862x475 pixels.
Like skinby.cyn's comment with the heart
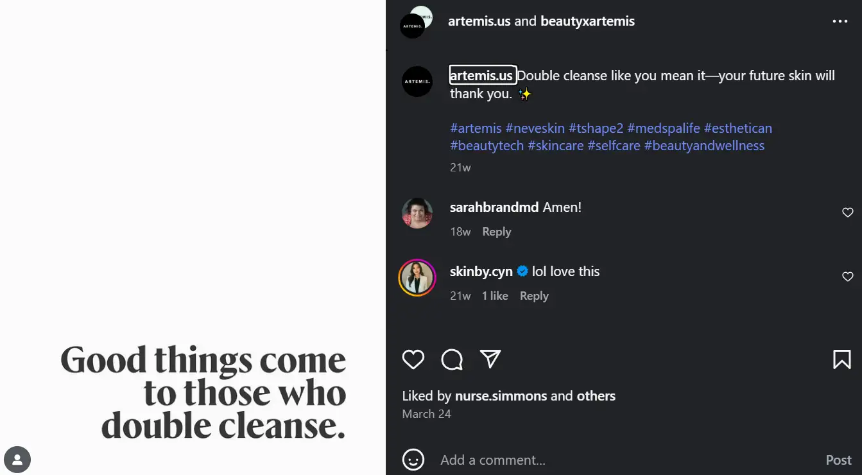(847, 276)
